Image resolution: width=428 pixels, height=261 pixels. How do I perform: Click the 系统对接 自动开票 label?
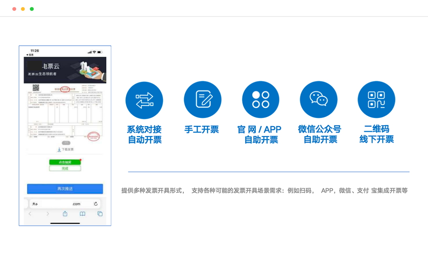click(144, 135)
